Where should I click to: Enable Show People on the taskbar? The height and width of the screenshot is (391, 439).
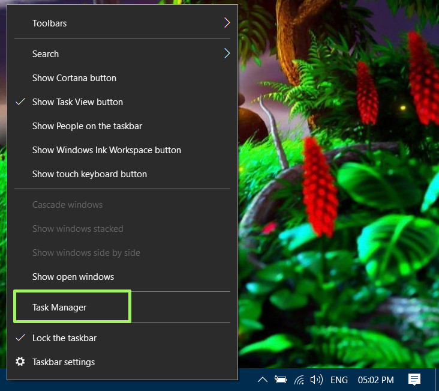[x=122, y=126]
